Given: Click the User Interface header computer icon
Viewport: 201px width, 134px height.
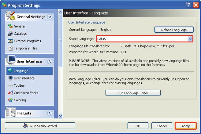Looking at the screenshot, I should [11, 60].
